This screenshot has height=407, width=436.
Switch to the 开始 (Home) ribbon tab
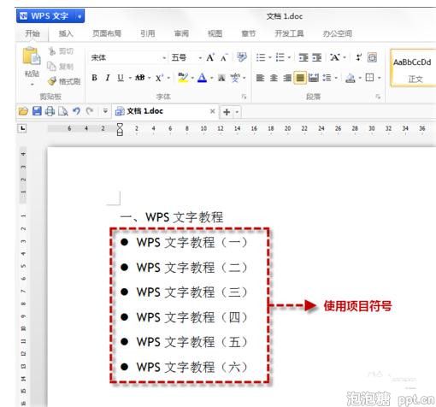click(32, 33)
